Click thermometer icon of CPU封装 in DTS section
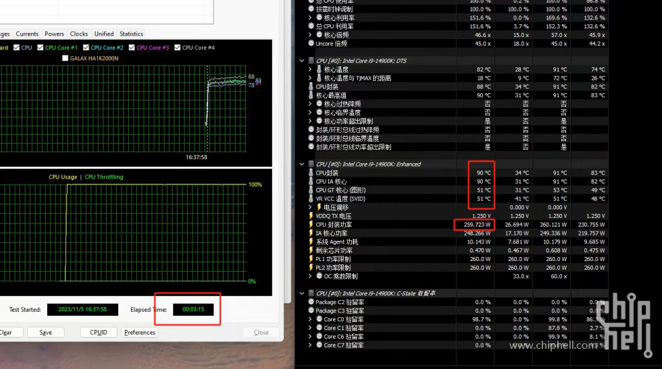This screenshot has height=369, width=662. click(x=311, y=86)
